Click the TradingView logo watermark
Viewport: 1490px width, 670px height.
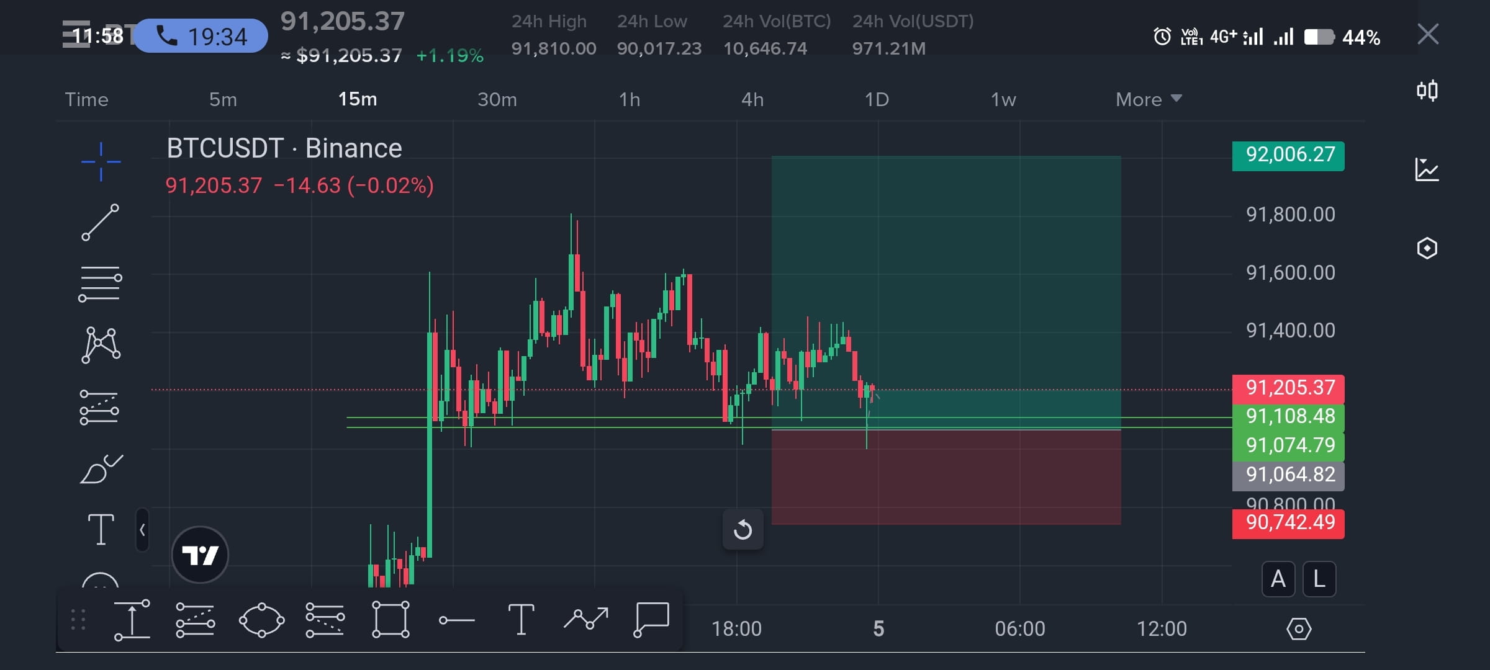pos(200,554)
